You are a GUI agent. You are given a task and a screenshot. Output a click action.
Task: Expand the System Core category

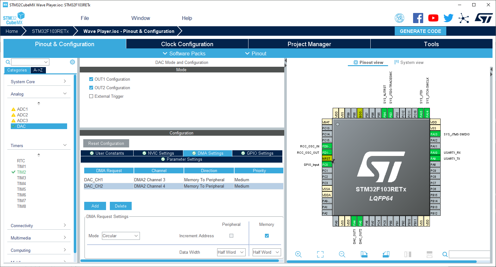(x=39, y=82)
